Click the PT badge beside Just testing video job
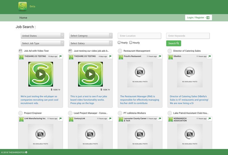The width and height of the screenshot is (228, 155). tap(70, 51)
